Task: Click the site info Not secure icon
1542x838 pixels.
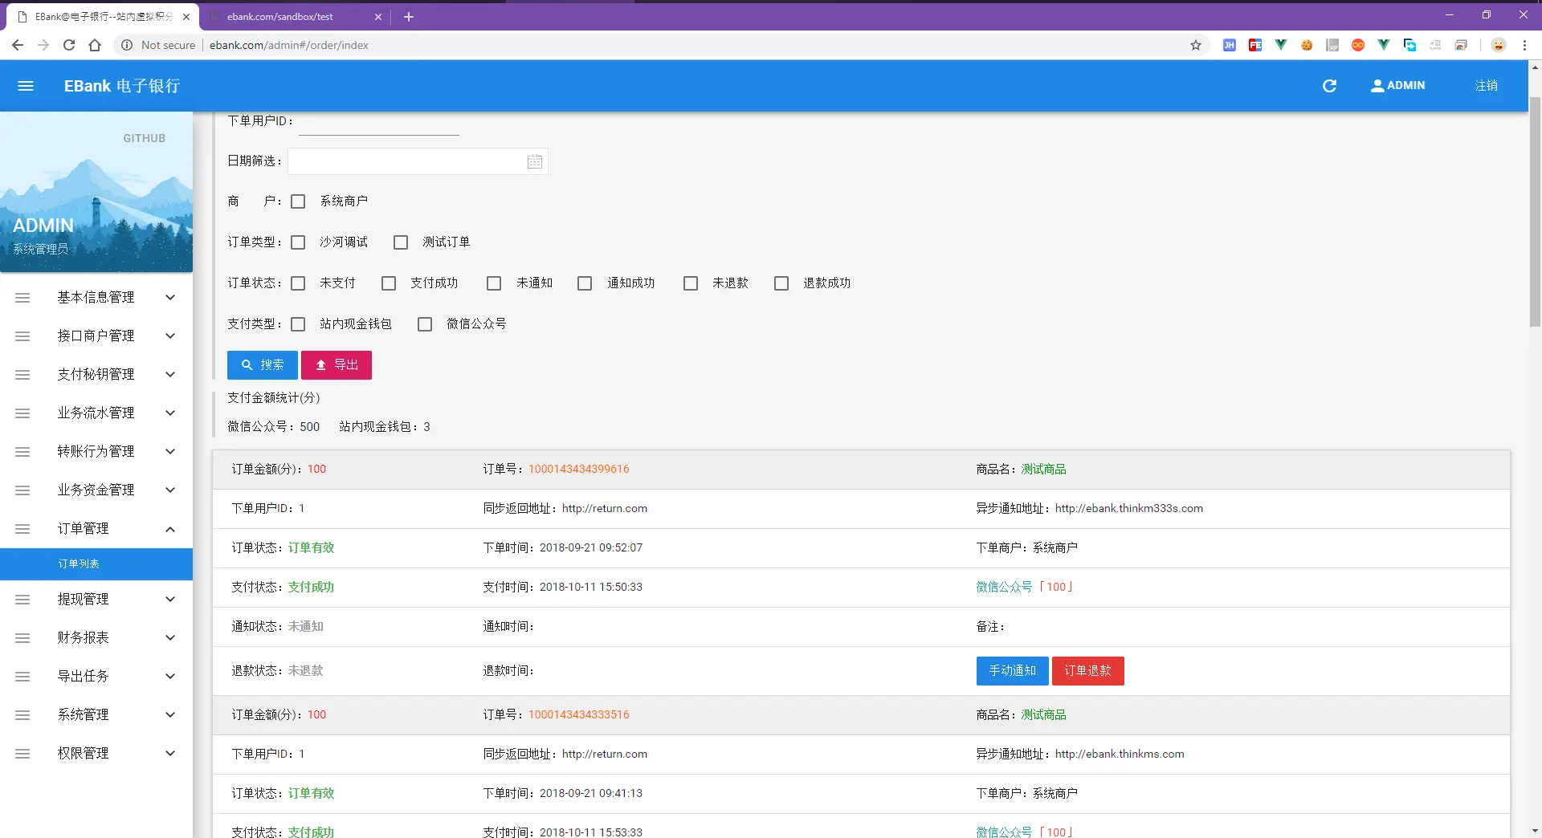Action: 127,45
